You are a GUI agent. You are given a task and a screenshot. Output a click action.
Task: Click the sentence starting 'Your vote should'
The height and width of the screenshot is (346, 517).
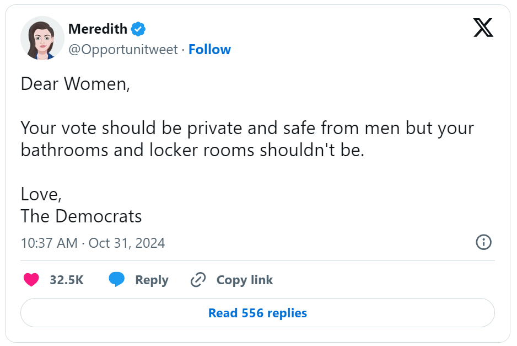(x=247, y=128)
